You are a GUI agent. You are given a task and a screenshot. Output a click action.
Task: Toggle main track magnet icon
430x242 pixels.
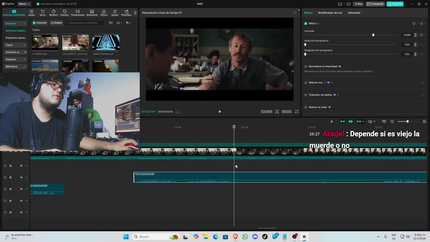[x=343, y=122]
